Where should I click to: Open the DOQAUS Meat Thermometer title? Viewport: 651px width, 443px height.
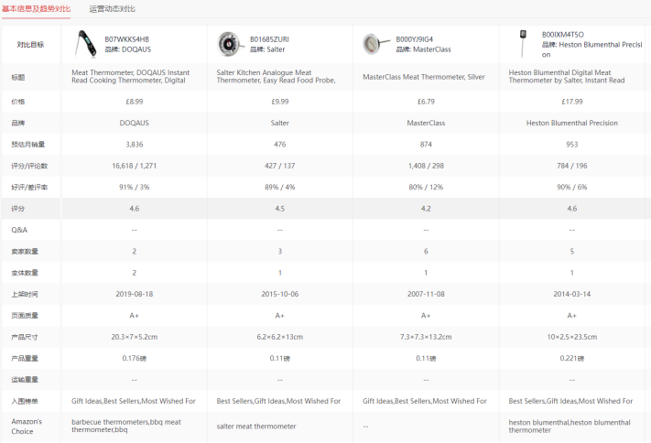(x=130, y=76)
